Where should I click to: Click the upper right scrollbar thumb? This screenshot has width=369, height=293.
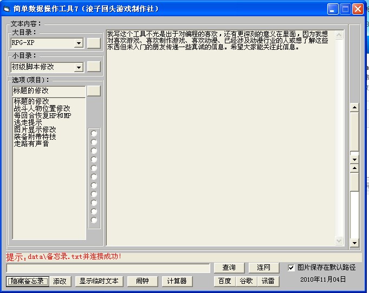point(354,132)
